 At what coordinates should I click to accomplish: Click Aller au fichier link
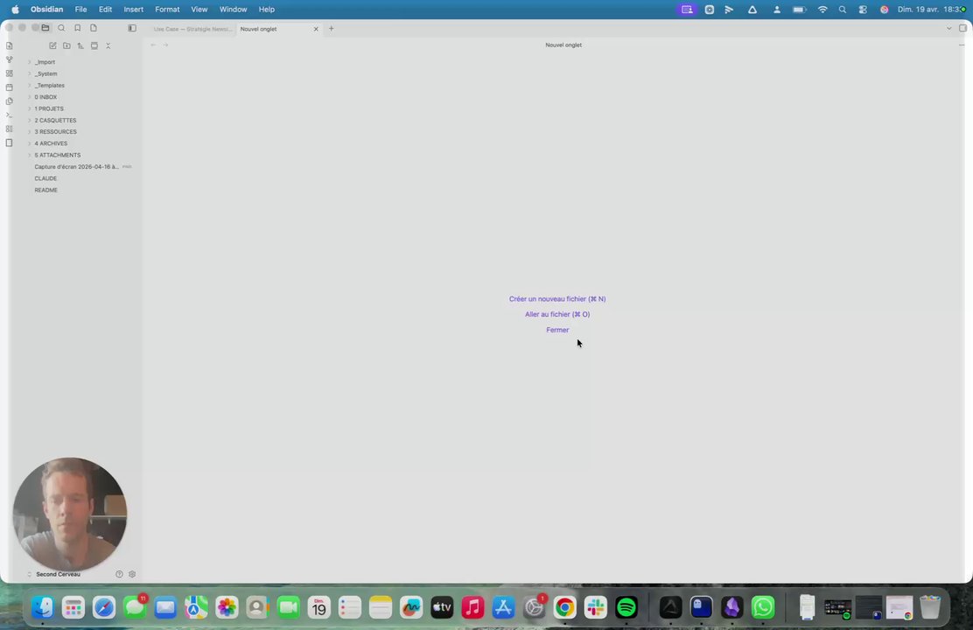(x=557, y=315)
